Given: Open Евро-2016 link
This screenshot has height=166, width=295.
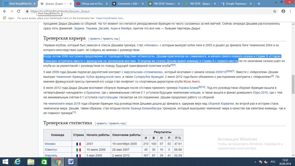Looking at the screenshot, I should point(260,93).
